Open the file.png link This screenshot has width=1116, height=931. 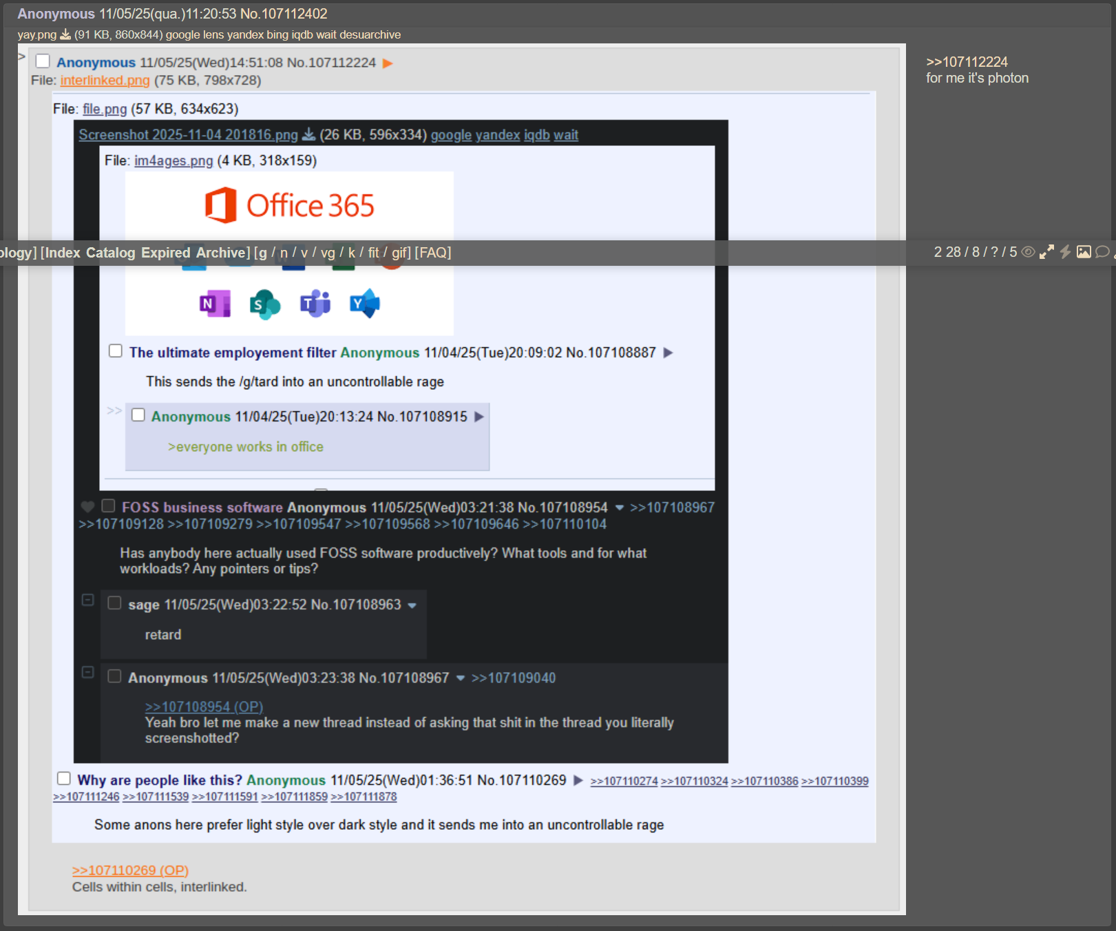(x=105, y=109)
